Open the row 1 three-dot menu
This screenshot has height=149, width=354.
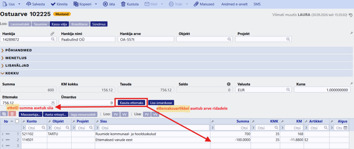pyautogui.click(x=8, y=134)
